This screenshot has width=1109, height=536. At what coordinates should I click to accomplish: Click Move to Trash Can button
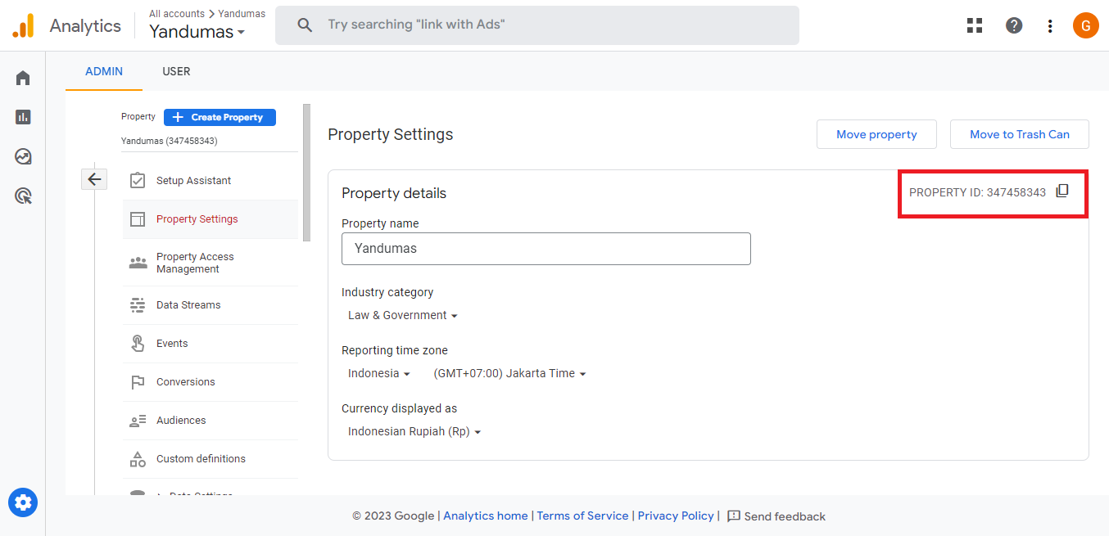1020,134
